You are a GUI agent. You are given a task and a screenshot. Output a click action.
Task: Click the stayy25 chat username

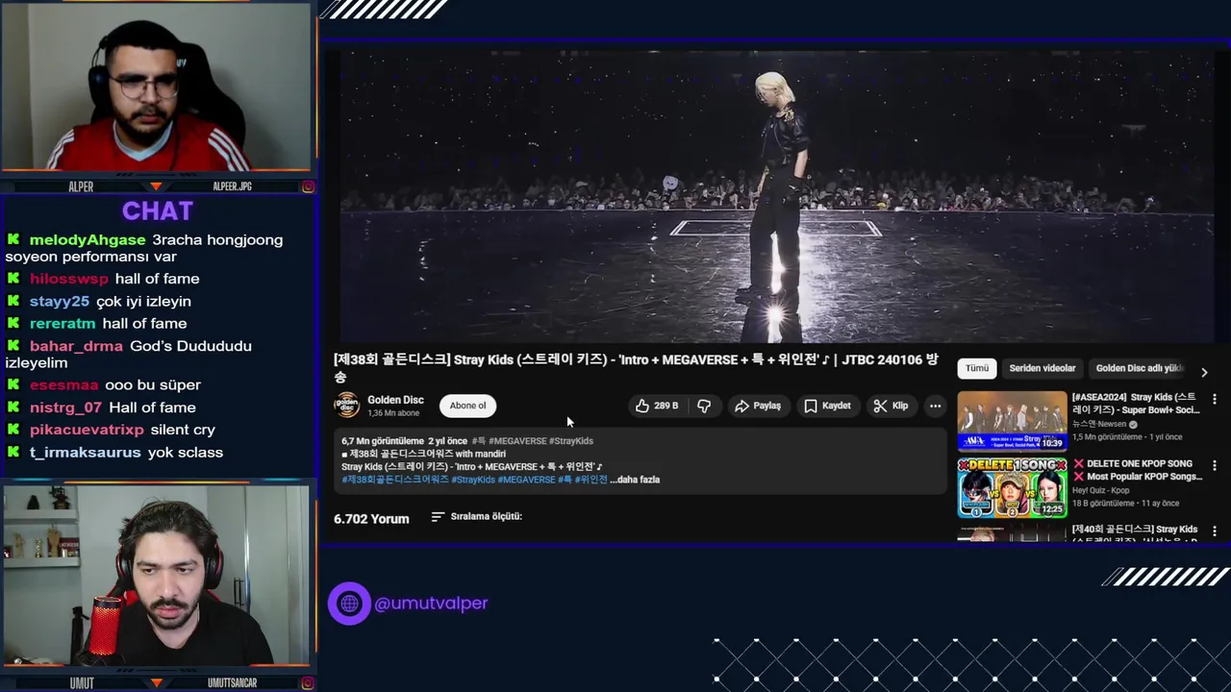click(x=60, y=301)
